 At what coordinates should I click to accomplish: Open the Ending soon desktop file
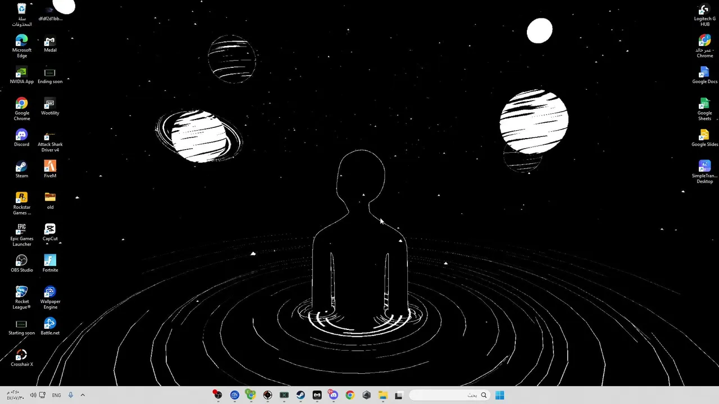pos(50,76)
